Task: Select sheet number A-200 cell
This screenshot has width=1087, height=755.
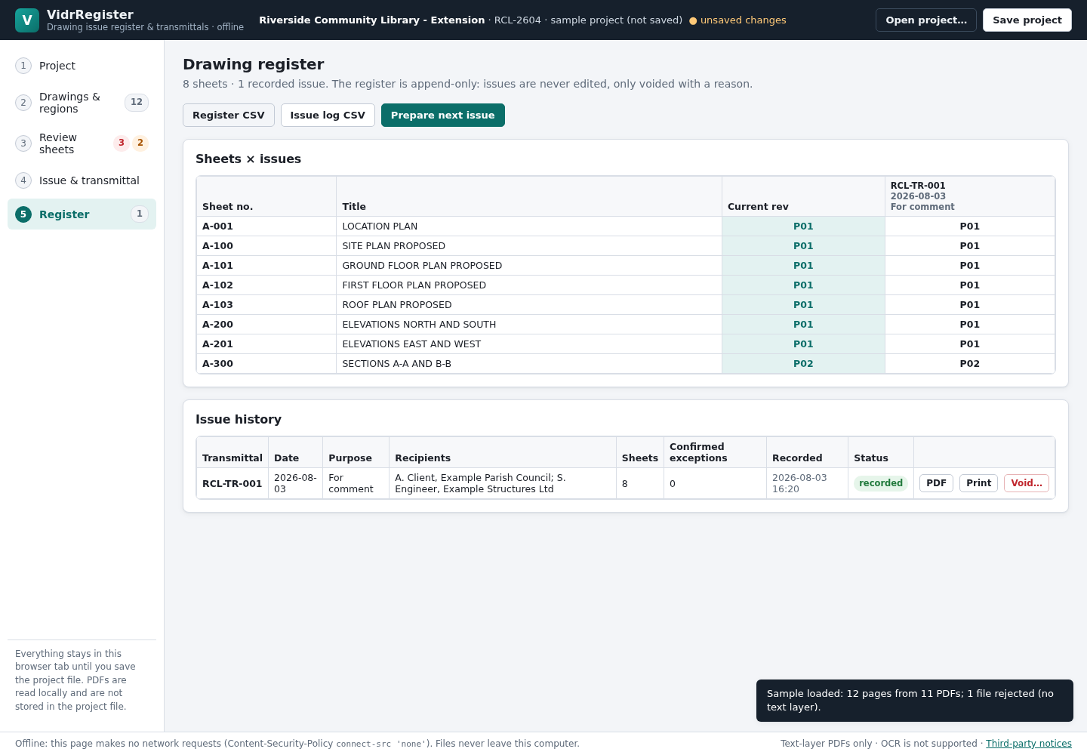Action: point(266,325)
